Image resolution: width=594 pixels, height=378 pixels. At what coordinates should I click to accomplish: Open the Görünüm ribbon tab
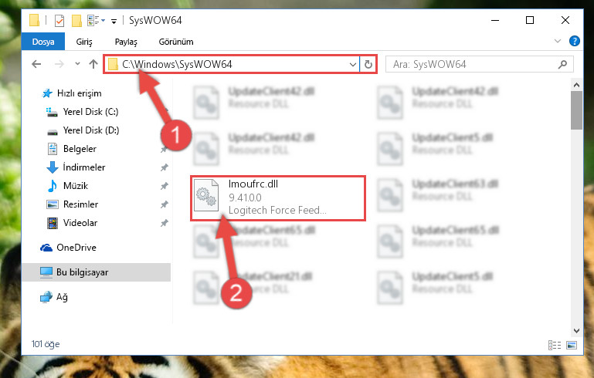coord(176,42)
